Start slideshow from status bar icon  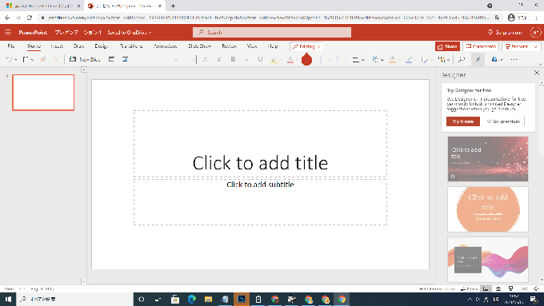click(510, 288)
